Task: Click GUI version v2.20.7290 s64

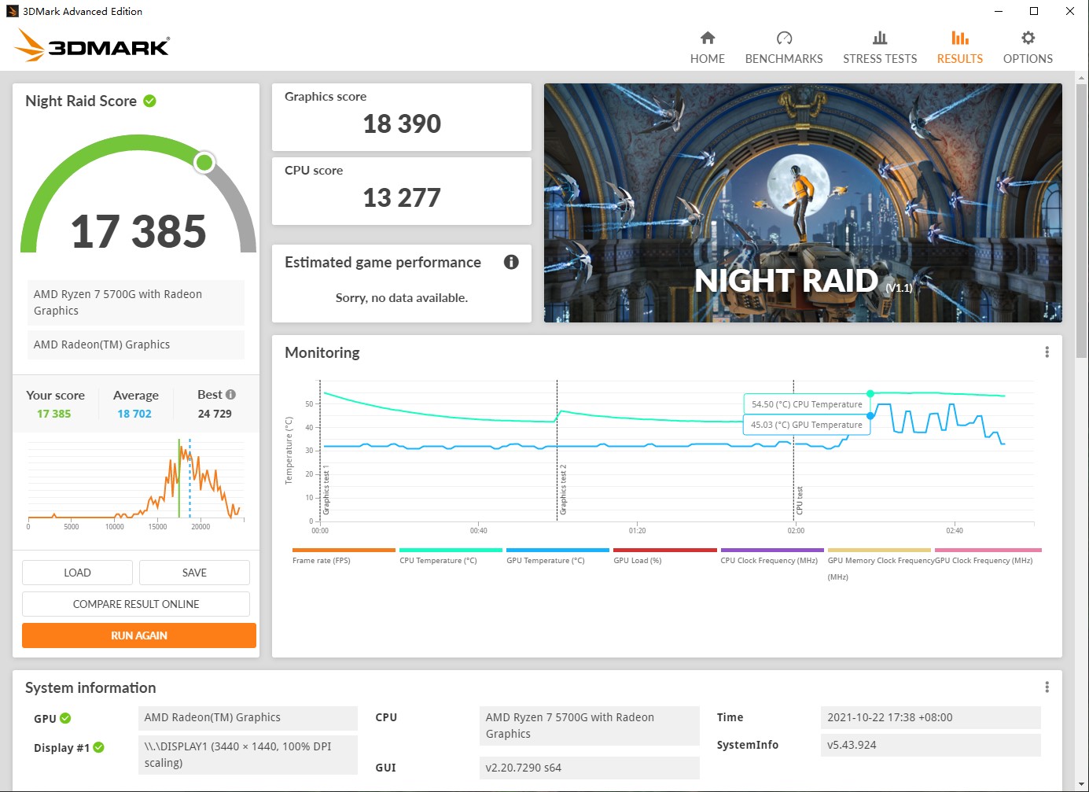Action: pyautogui.click(x=589, y=768)
